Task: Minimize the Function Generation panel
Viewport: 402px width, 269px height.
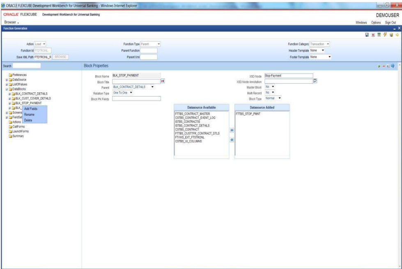Action: (x=394, y=28)
